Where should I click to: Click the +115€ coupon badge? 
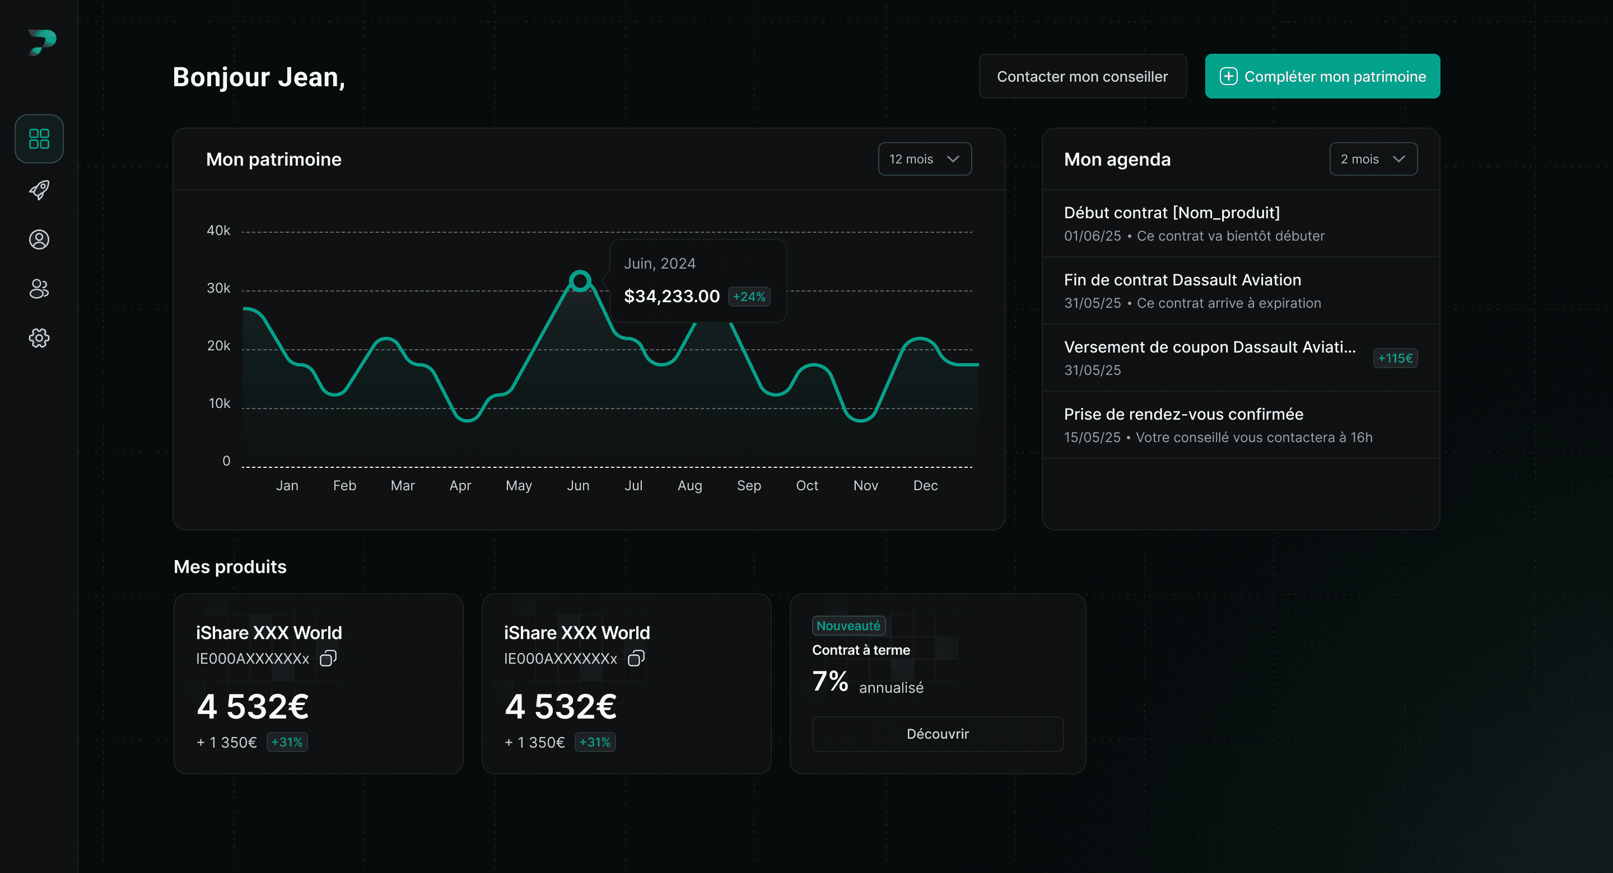point(1395,358)
